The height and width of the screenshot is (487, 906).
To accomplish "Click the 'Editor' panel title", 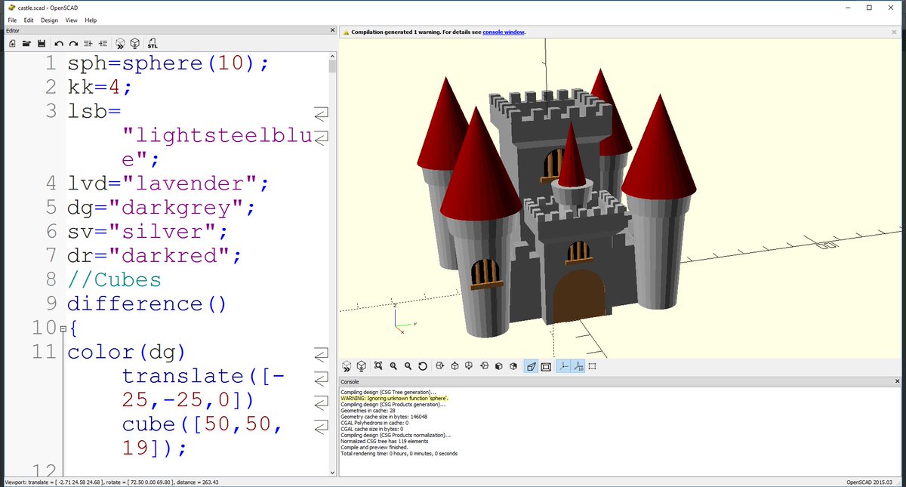I will [x=13, y=30].
